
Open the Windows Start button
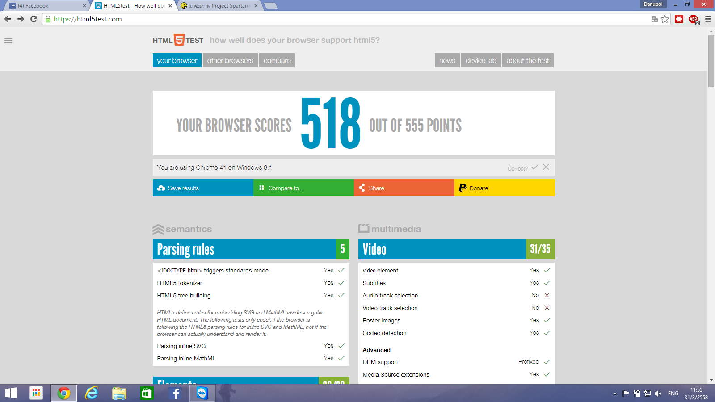point(11,393)
